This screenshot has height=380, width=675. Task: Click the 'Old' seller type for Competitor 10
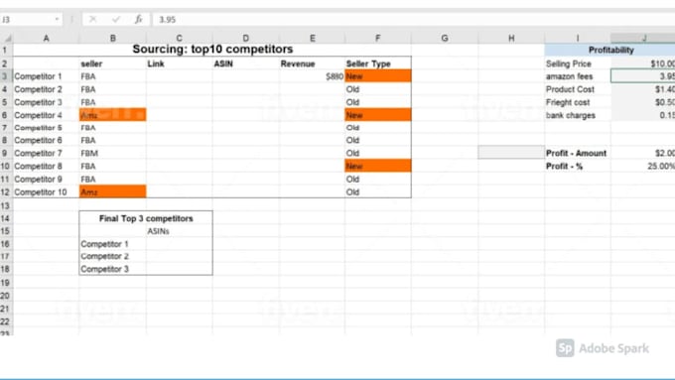(x=378, y=191)
